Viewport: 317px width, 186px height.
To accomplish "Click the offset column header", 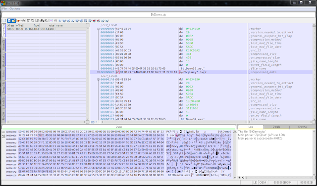I will [x=20, y=25].
